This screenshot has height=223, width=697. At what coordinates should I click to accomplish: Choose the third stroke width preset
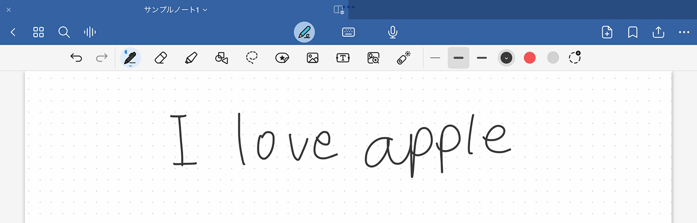pos(482,58)
